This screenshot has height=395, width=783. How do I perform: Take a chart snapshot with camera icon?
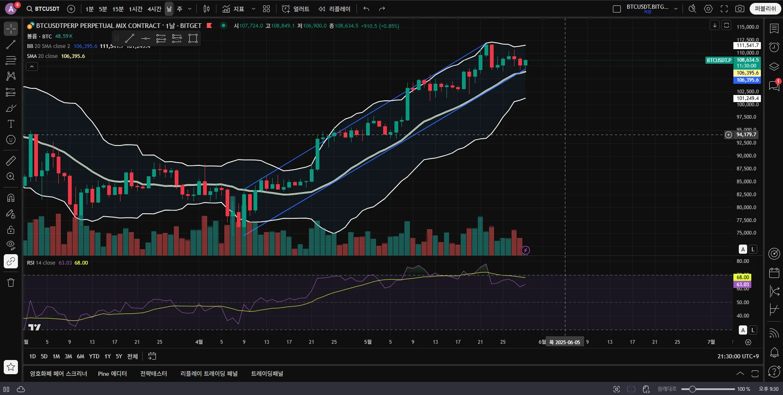[x=740, y=9]
